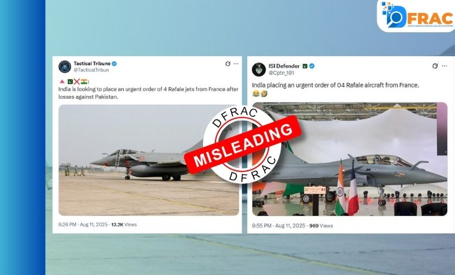Image resolution: width=455 pixels, height=275 pixels.
Task: Open ISI Defender profile avatar
Action: click(259, 69)
